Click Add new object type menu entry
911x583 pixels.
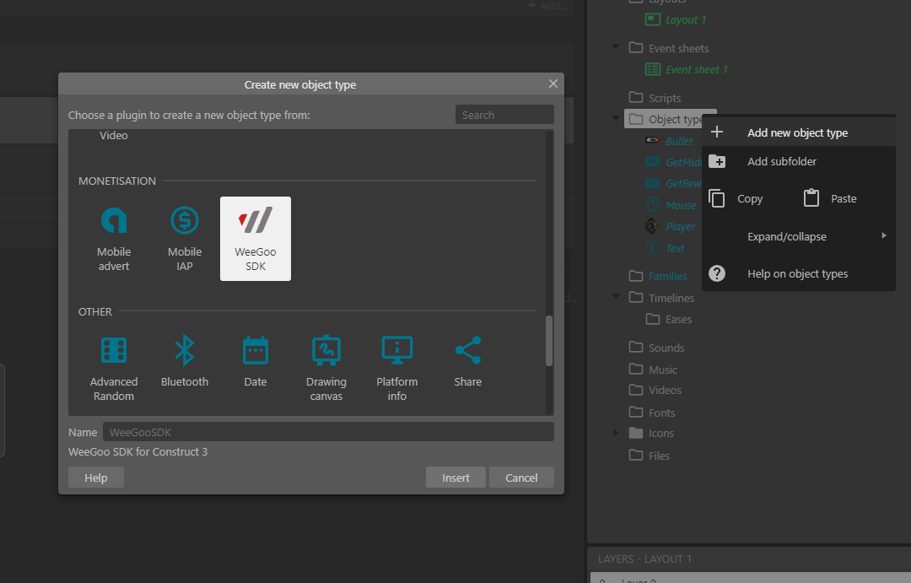pyautogui.click(x=797, y=132)
